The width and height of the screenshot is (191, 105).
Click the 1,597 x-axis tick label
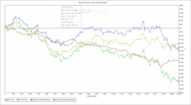(x=22, y=94)
